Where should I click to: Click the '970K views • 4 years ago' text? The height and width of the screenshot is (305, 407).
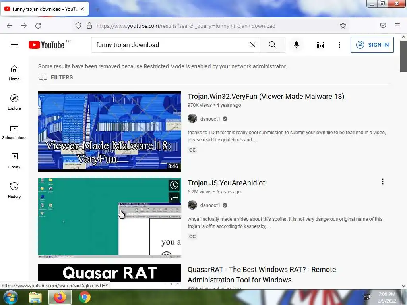[x=214, y=105]
